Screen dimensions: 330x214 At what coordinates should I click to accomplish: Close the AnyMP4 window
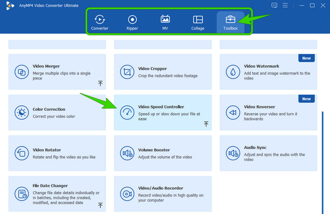pyautogui.click(x=323, y=5)
